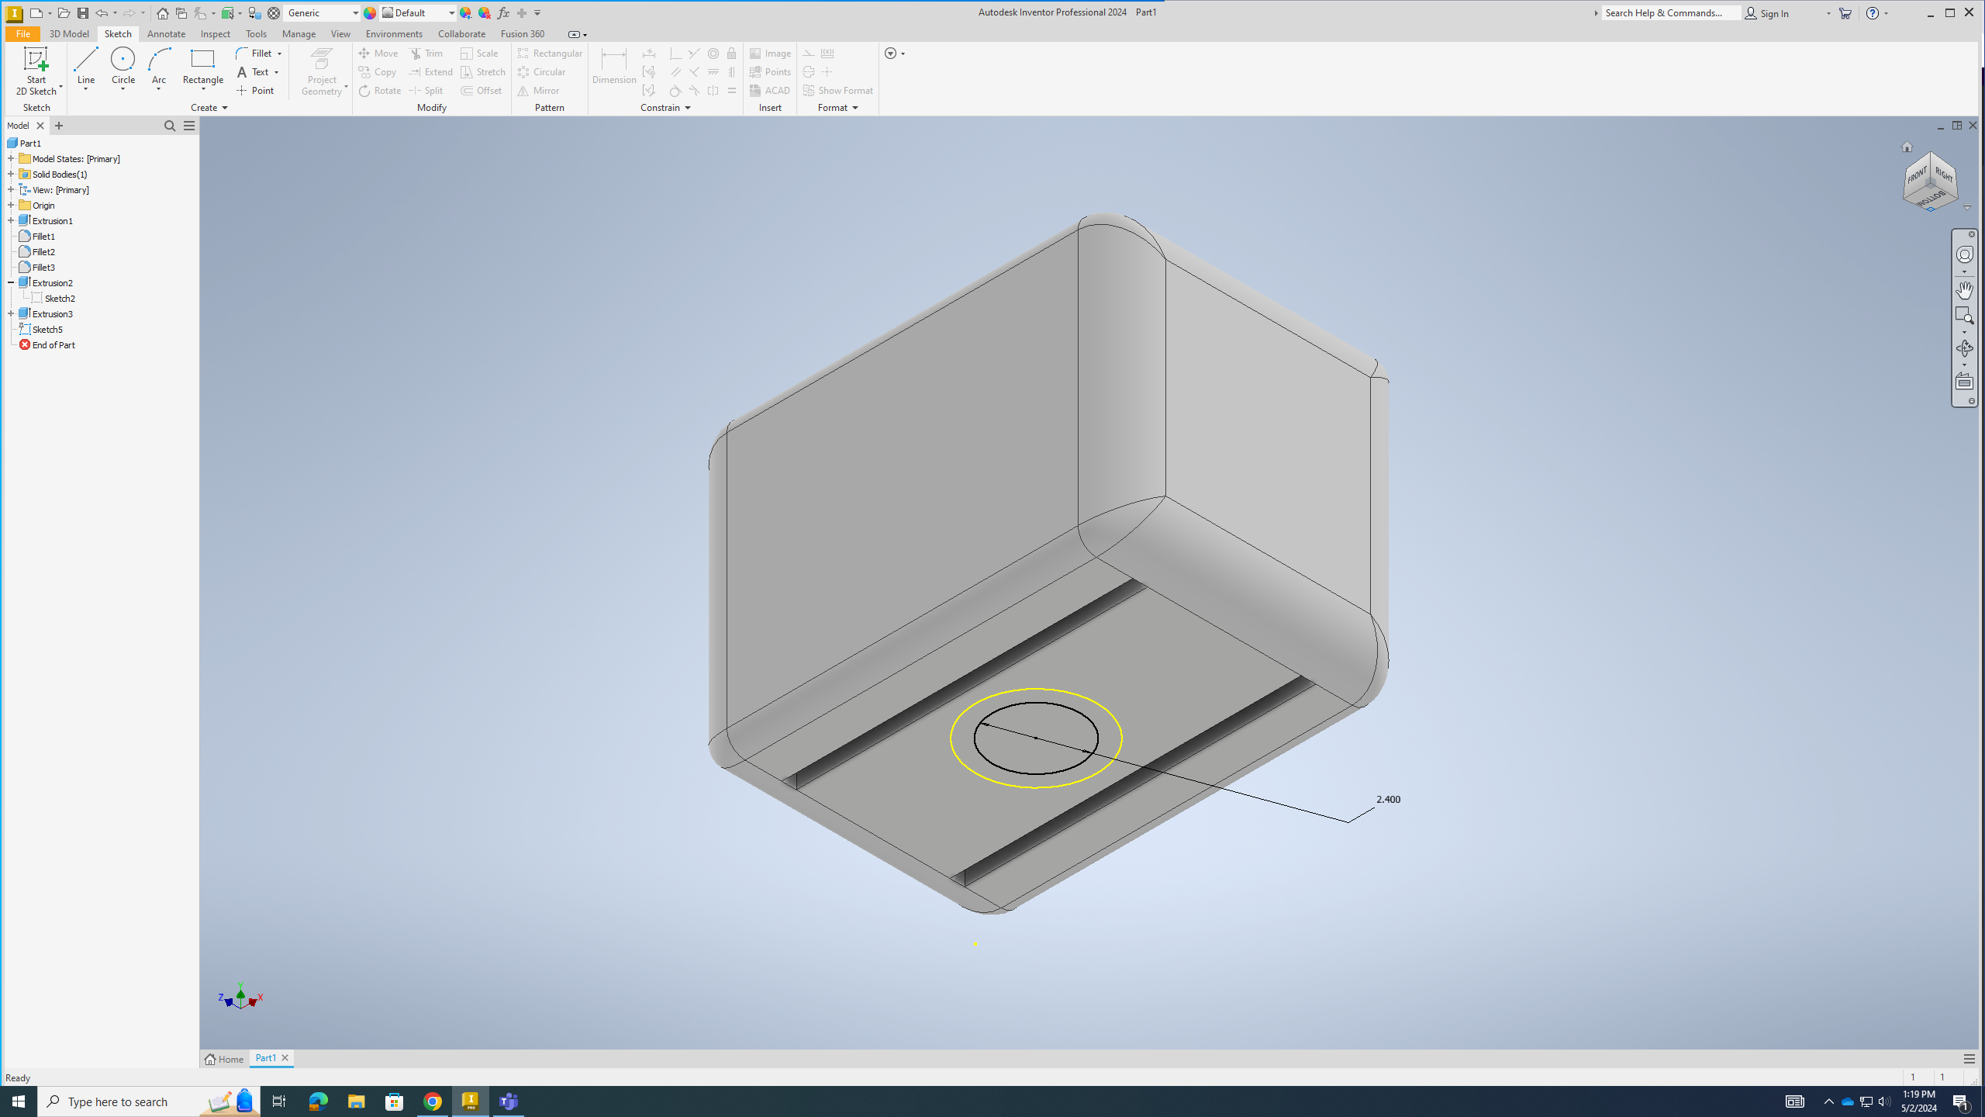Collapse the Extrusion2 node
The width and height of the screenshot is (1985, 1117).
(11, 283)
